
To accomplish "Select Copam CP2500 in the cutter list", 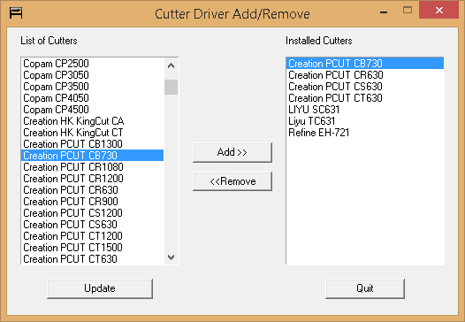I will 92,64.
